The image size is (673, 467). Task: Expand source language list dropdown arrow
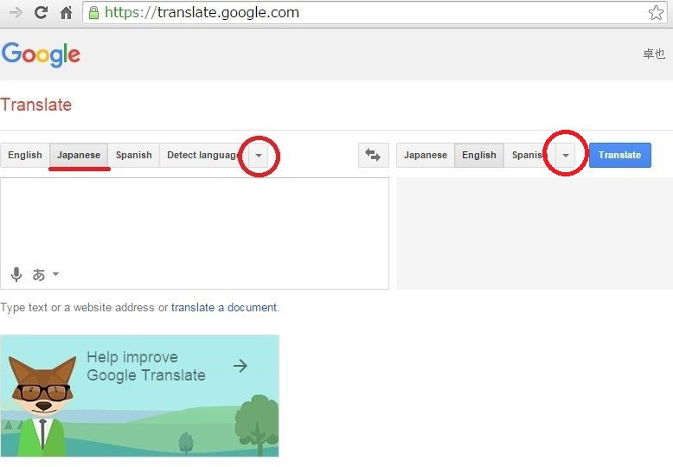point(259,156)
